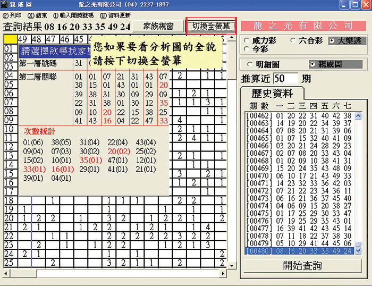Close the 親戚圖 window
The width and height of the screenshot is (372, 286).
click(366, 5)
